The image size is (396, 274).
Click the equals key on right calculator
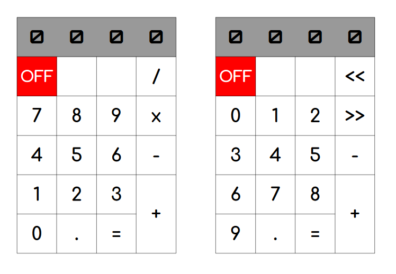(x=315, y=234)
